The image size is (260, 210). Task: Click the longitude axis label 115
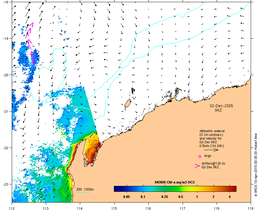pyautogui.click(x=114, y=208)
